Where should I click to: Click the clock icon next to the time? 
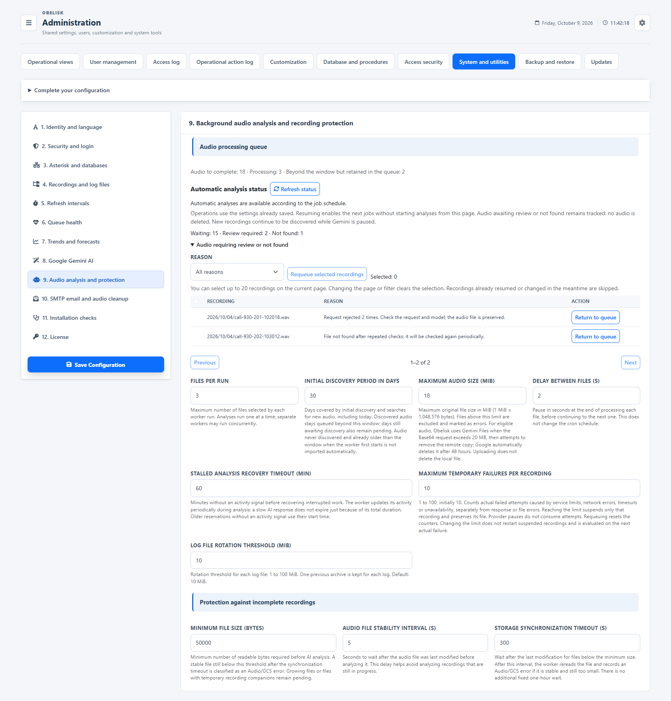click(x=605, y=23)
